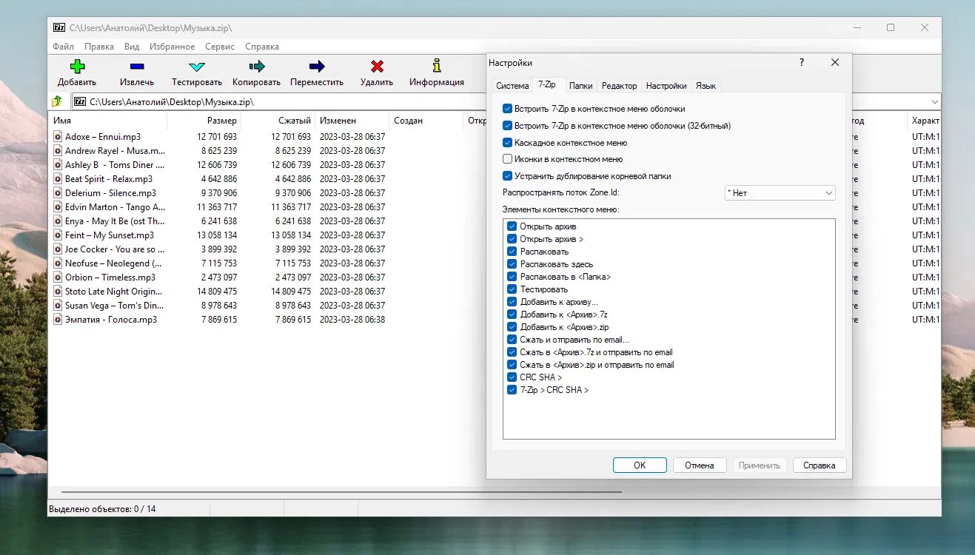
Task: Open the Язык tab
Action: point(706,86)
